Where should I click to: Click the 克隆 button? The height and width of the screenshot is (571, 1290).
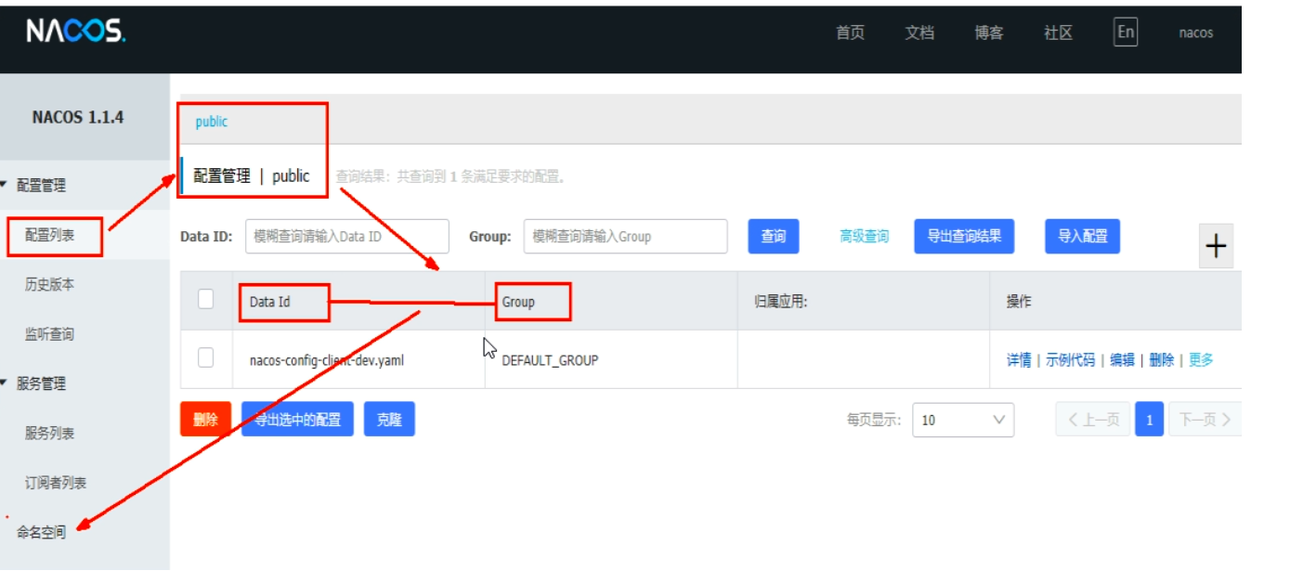tap(389, 420)
